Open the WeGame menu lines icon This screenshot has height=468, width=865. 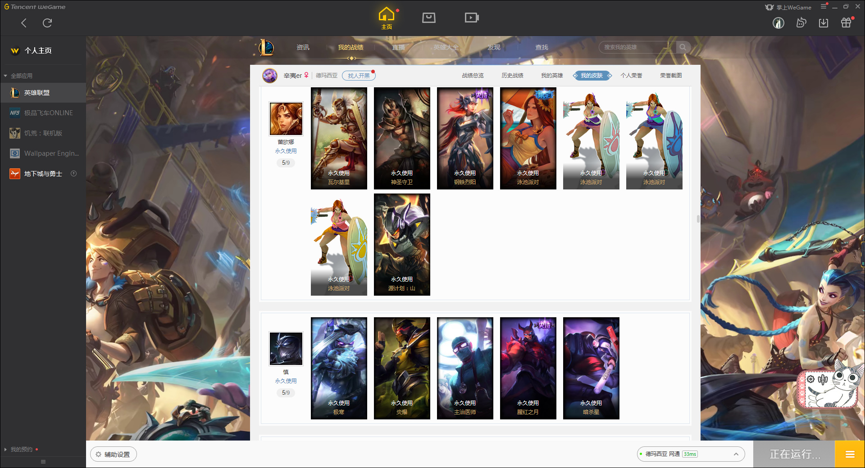pos(824,6)
